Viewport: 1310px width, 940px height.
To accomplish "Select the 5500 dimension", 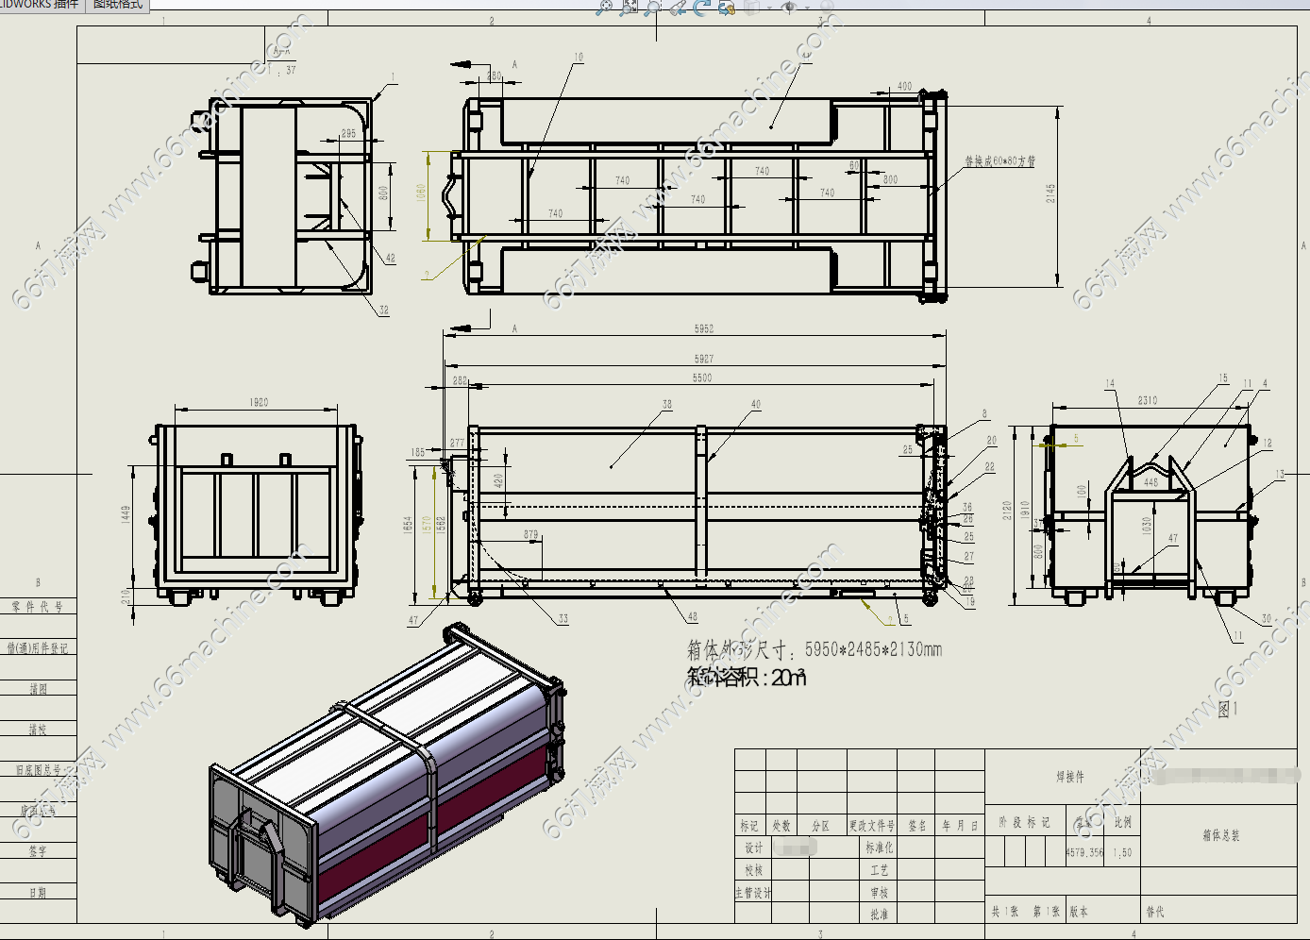I will click(x=702, y=378).
